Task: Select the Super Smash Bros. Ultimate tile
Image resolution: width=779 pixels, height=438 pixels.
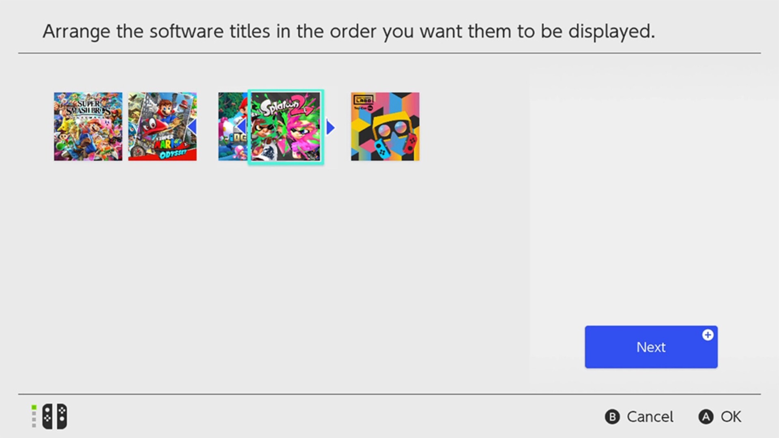Action: (88, 126)
